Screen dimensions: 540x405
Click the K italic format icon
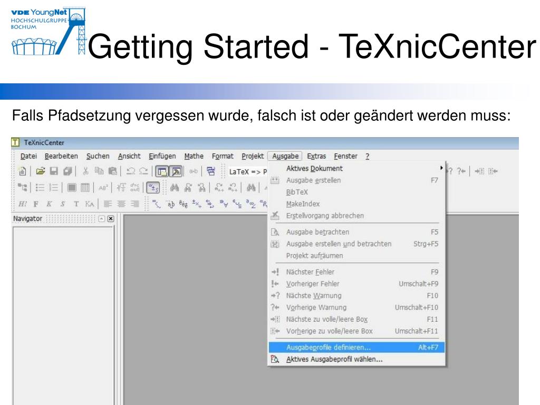point(49,204)
